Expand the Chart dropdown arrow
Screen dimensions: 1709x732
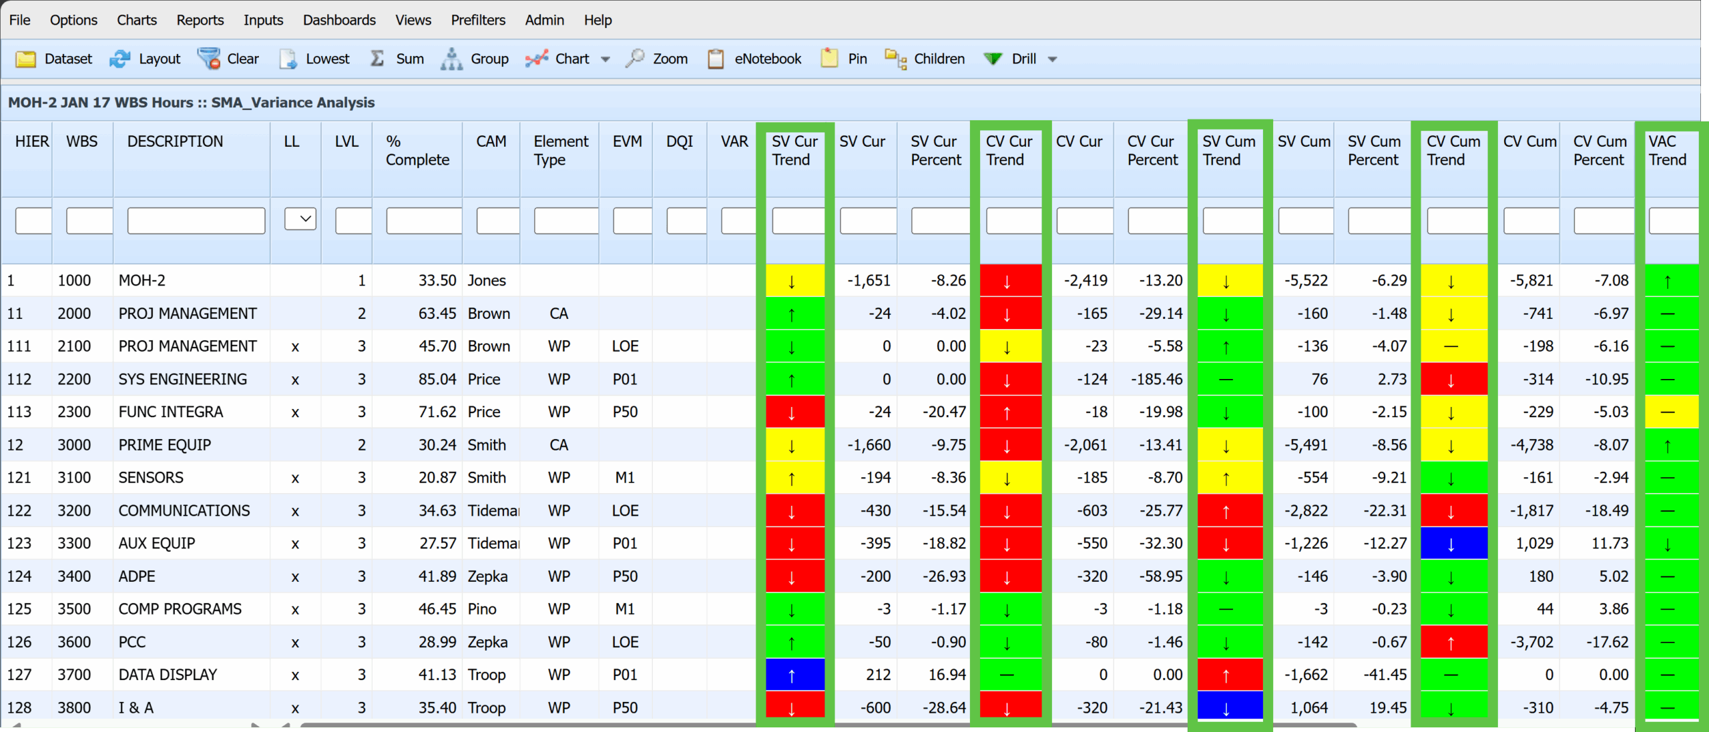(605, 59)
